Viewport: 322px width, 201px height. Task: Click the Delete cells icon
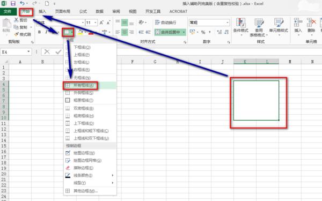point(311,23)
